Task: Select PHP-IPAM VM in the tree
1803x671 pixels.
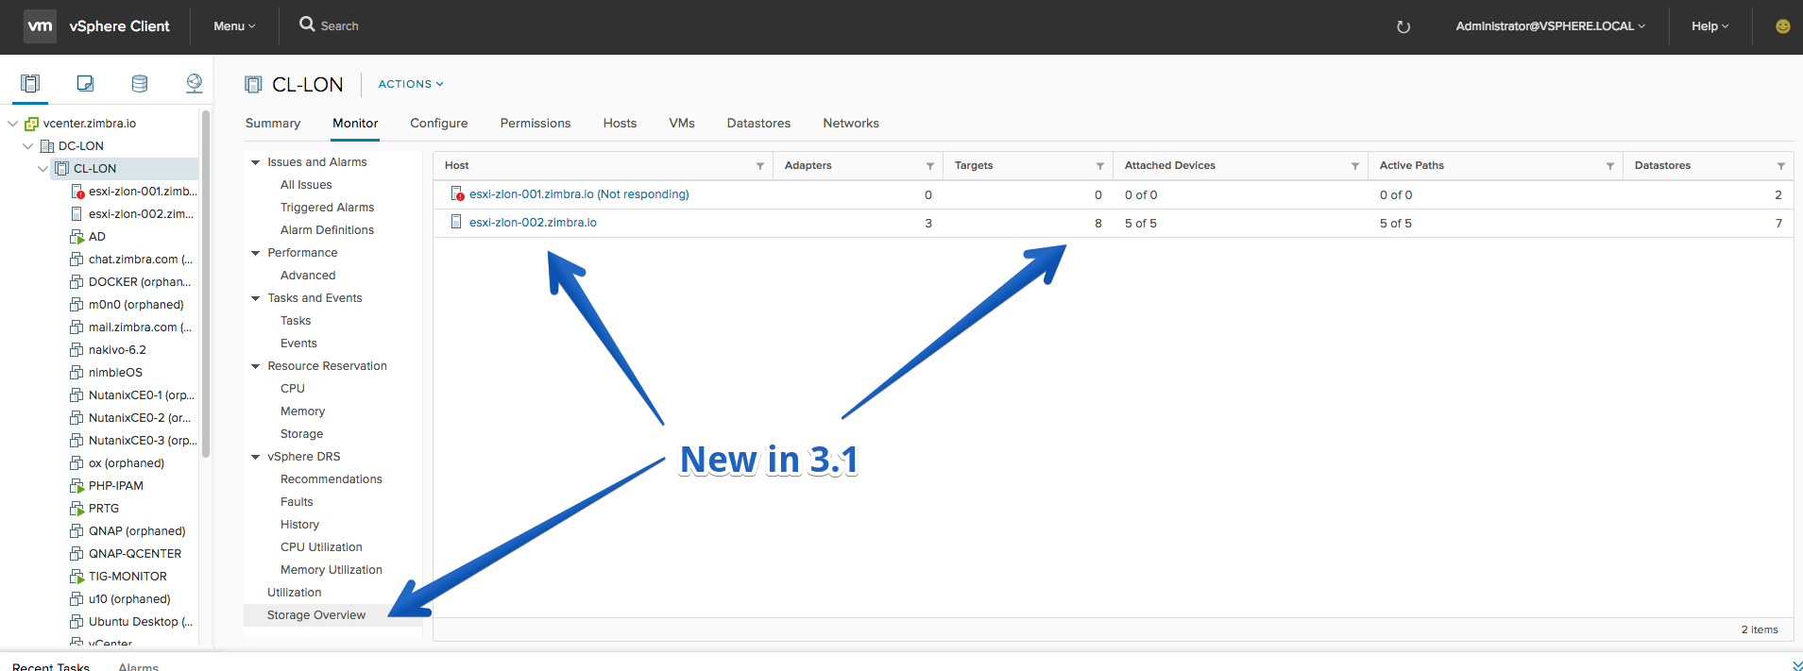Action: click(116, 486)
